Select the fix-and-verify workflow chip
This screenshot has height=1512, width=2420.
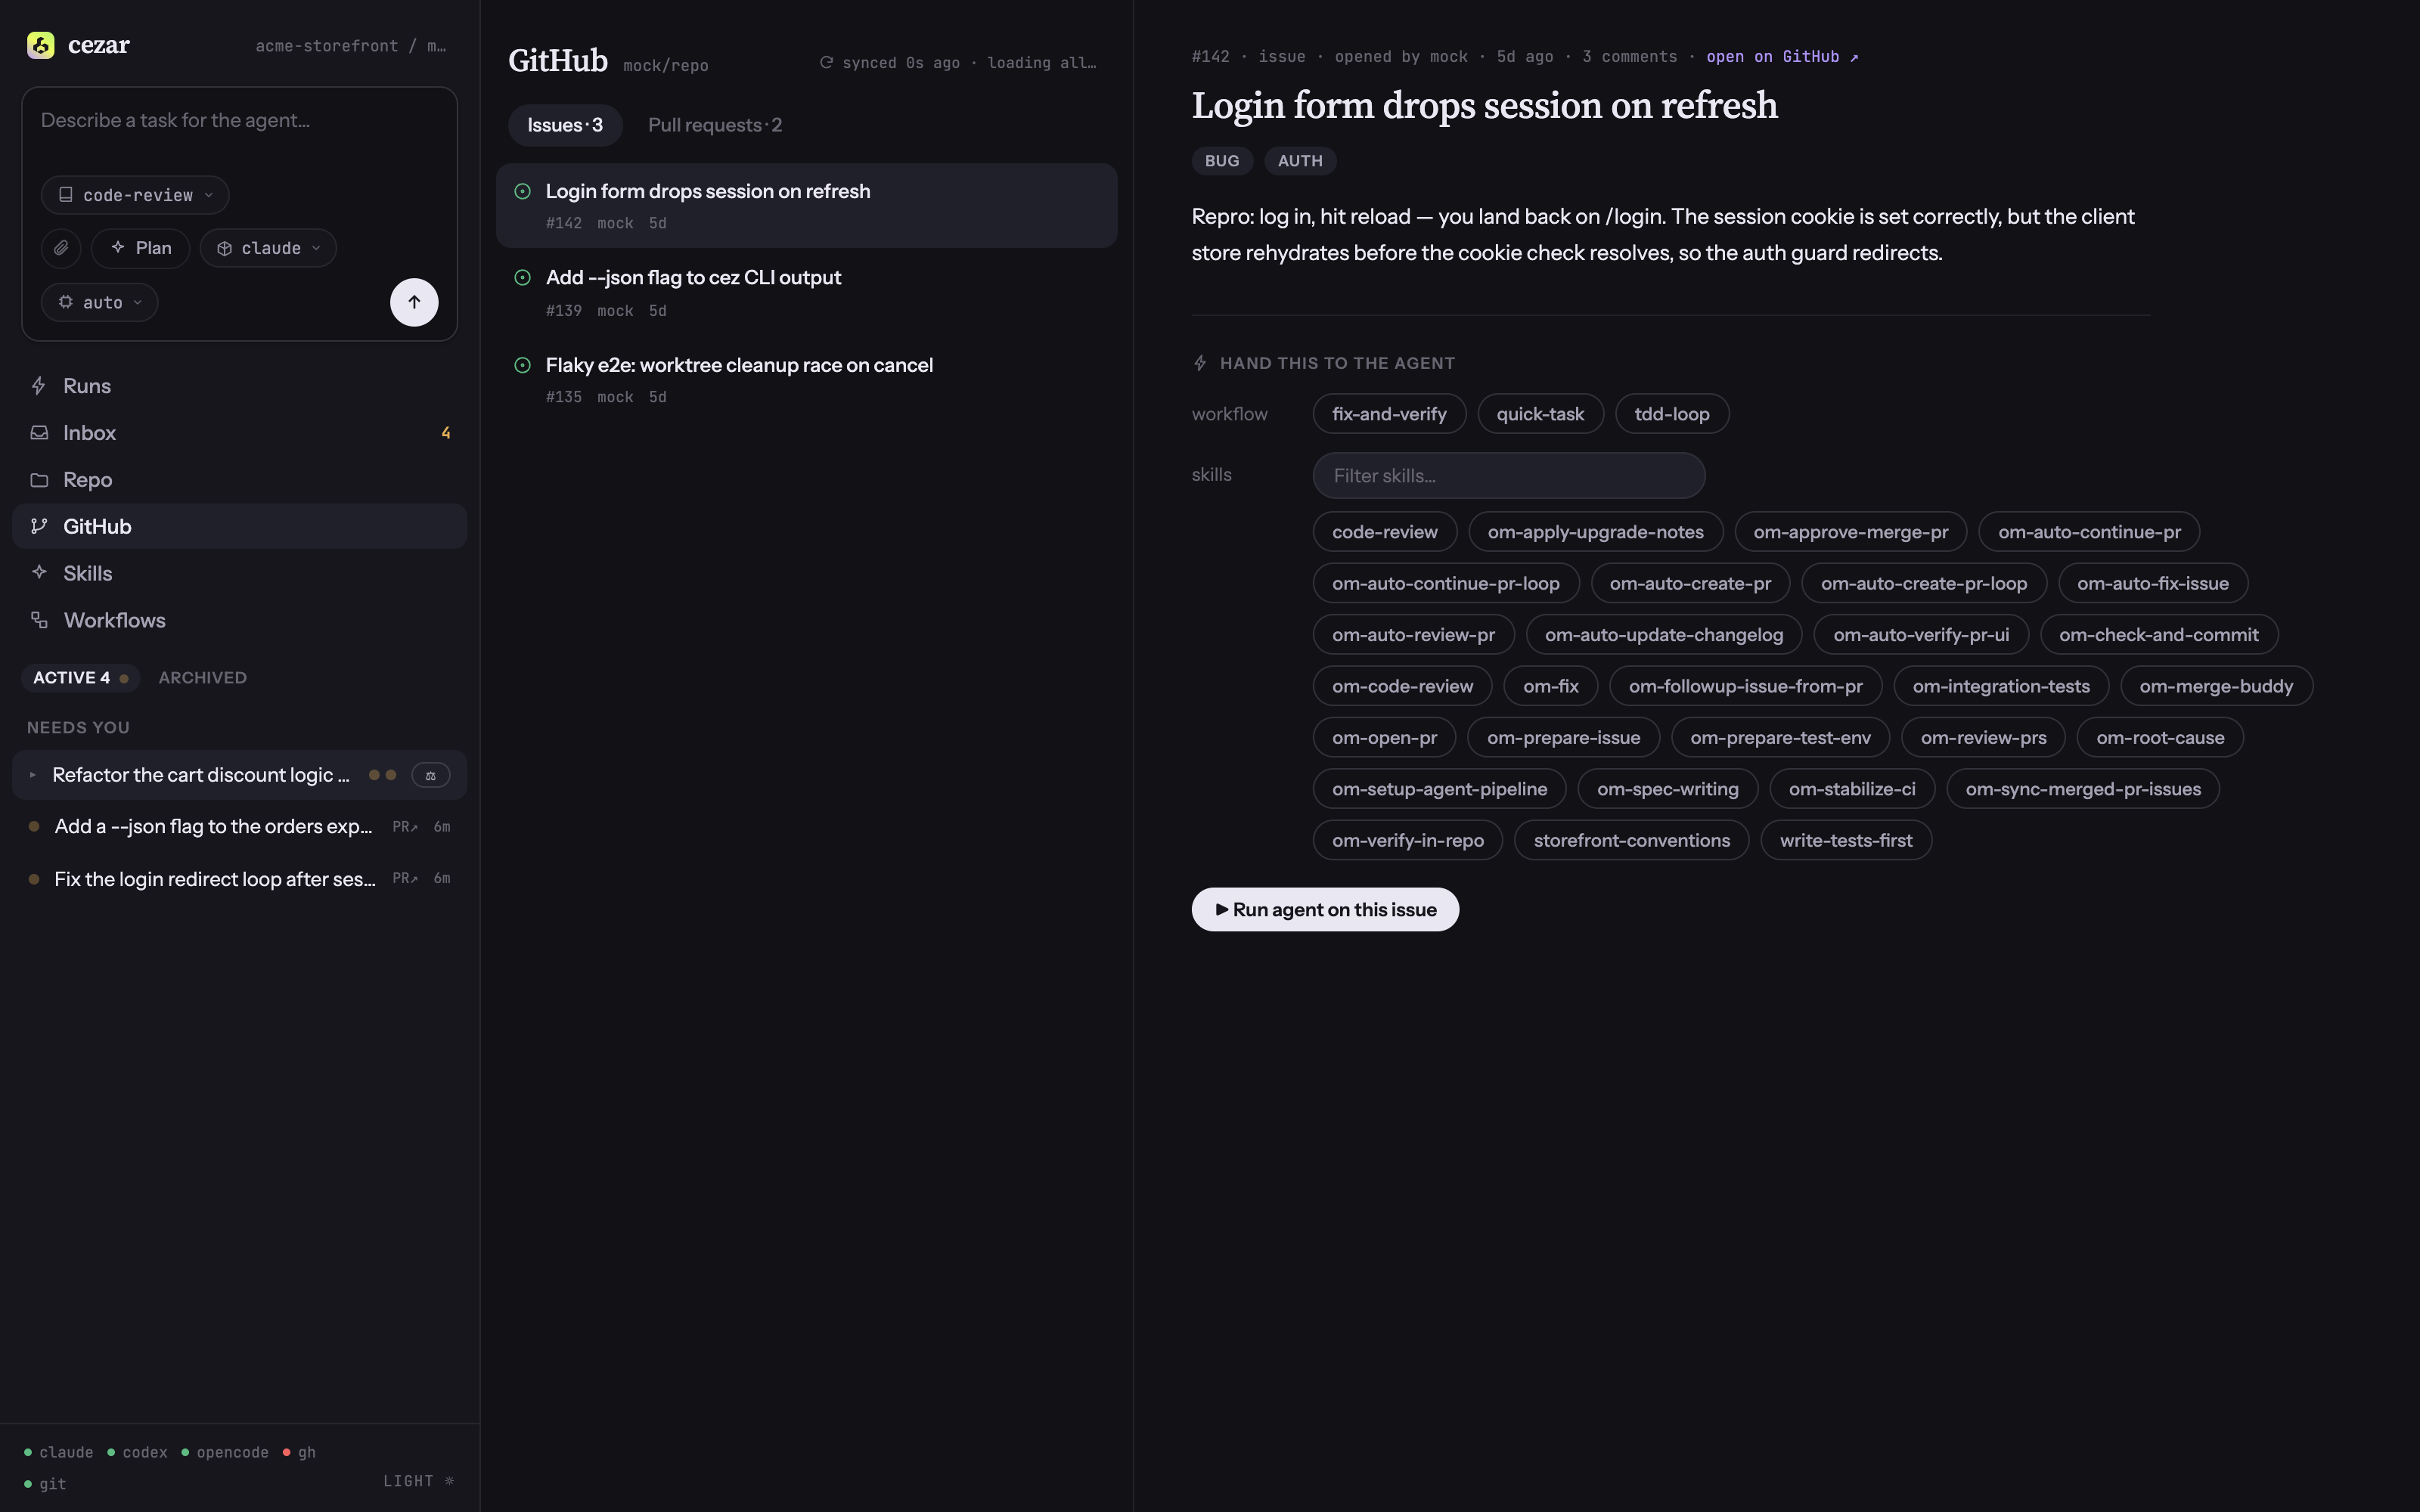1389,414
